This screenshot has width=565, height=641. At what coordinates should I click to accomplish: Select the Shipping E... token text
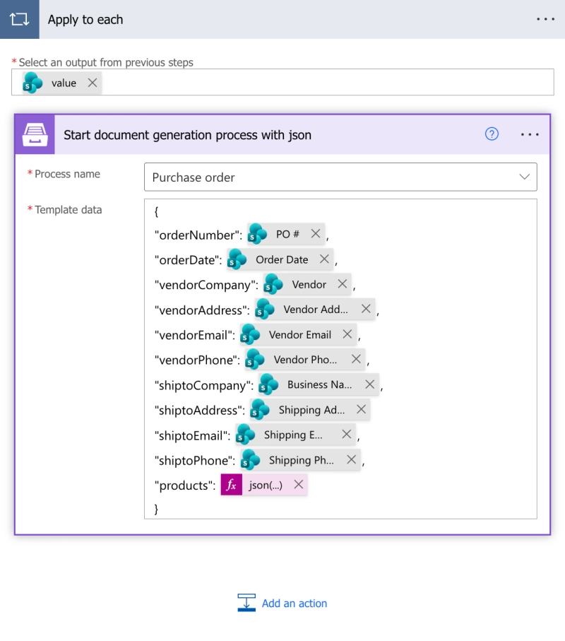[293, 435]
